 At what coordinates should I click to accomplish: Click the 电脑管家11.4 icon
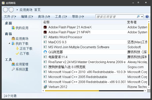[x=45, y=57]
